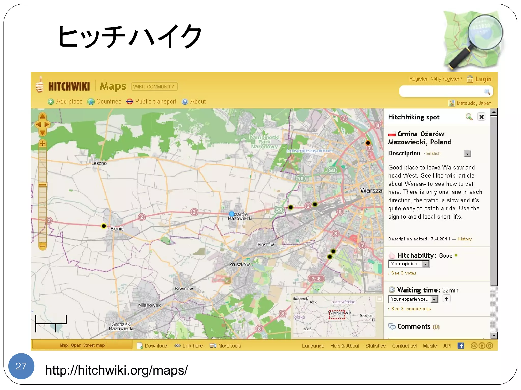521x390 pixels.
Task: Open the Your opinion dropdown
Action: tap(409, 264)
